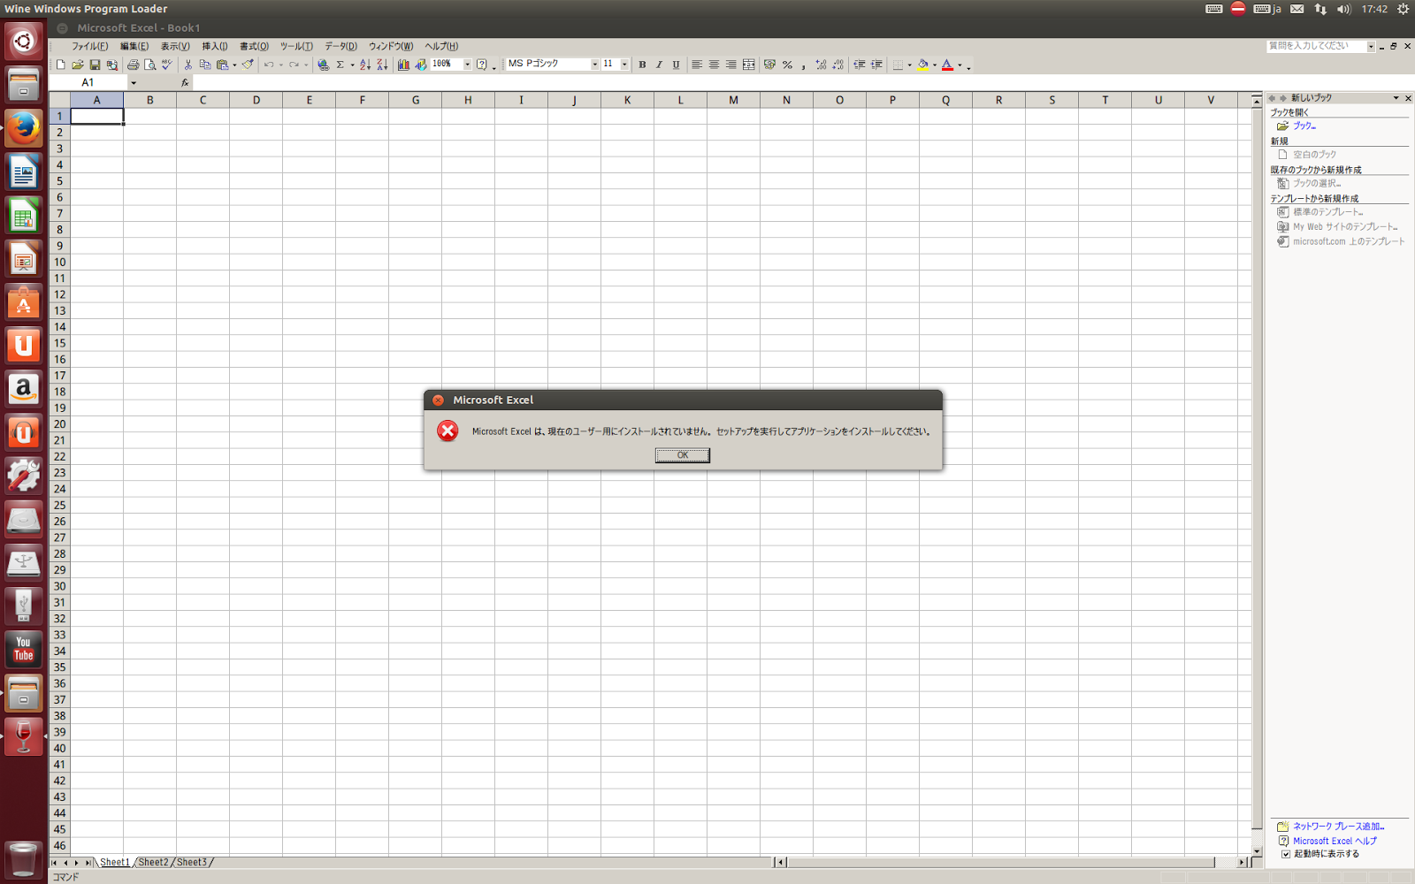
Task: Switch to the Sheet2 tab
Action: 153,862
